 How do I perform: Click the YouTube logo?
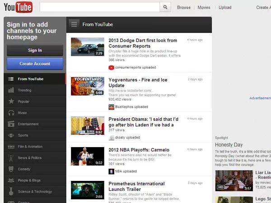coord(18,7)
